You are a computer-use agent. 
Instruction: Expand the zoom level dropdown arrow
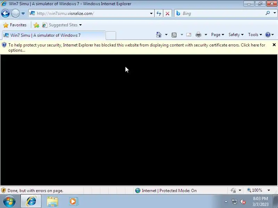pos(269,190)
